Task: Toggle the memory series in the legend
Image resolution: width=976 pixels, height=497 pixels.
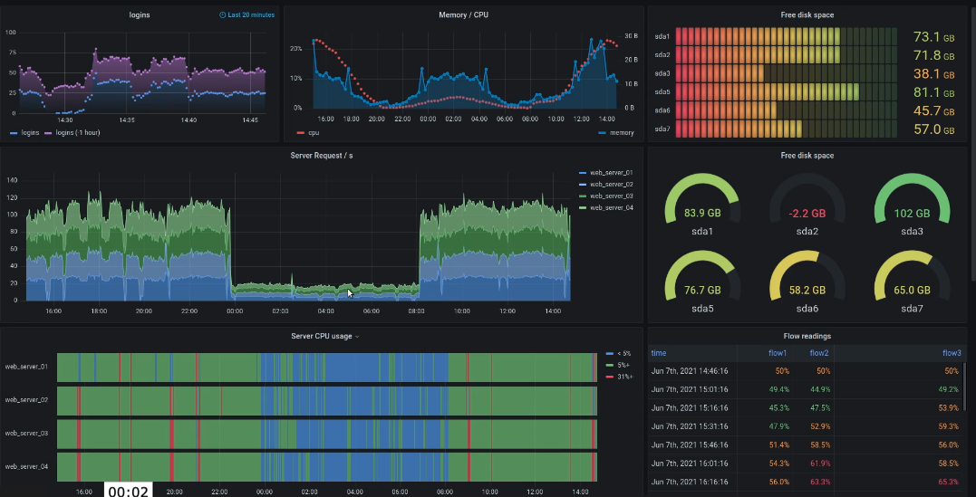Action: (x=622, y=132)
